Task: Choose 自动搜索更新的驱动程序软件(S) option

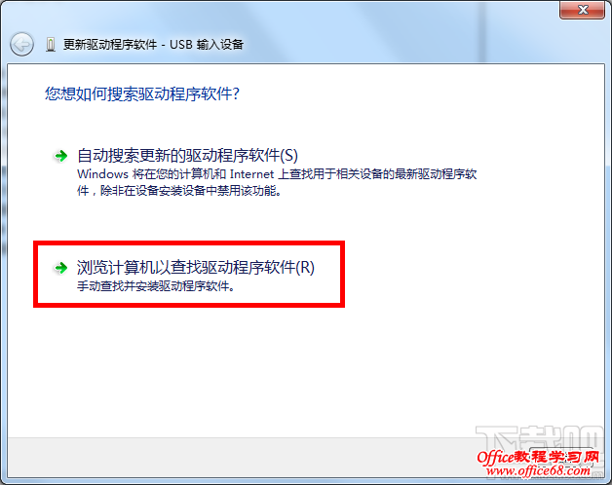Action: click(x=187, y=155)
